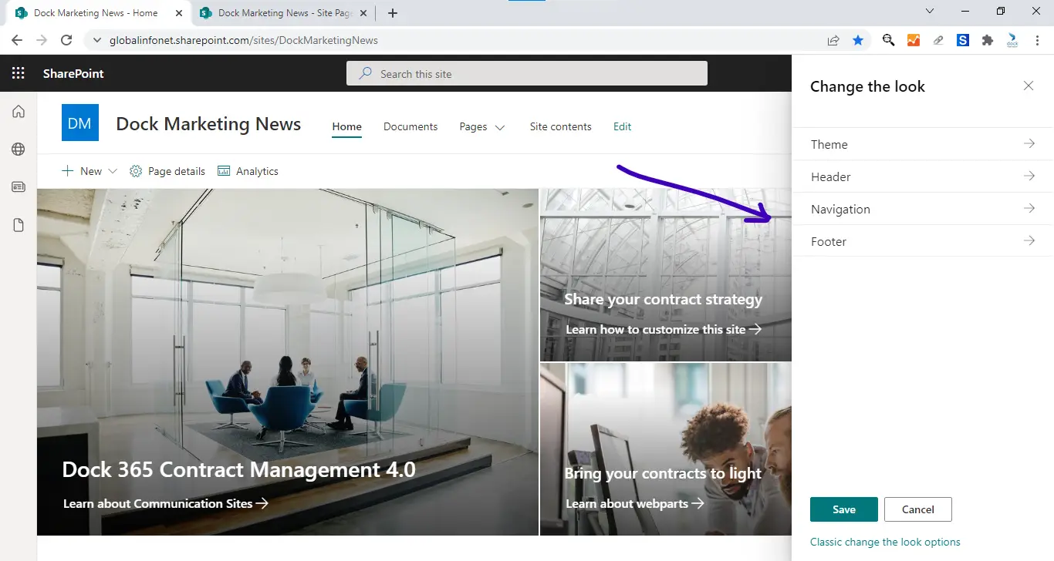
Task: Click the plus icon beside New
Action: 68,171
